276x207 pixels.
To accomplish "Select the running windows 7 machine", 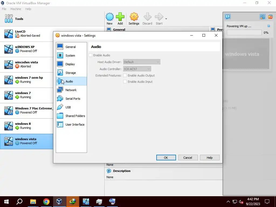I will (x=27, y=95).
